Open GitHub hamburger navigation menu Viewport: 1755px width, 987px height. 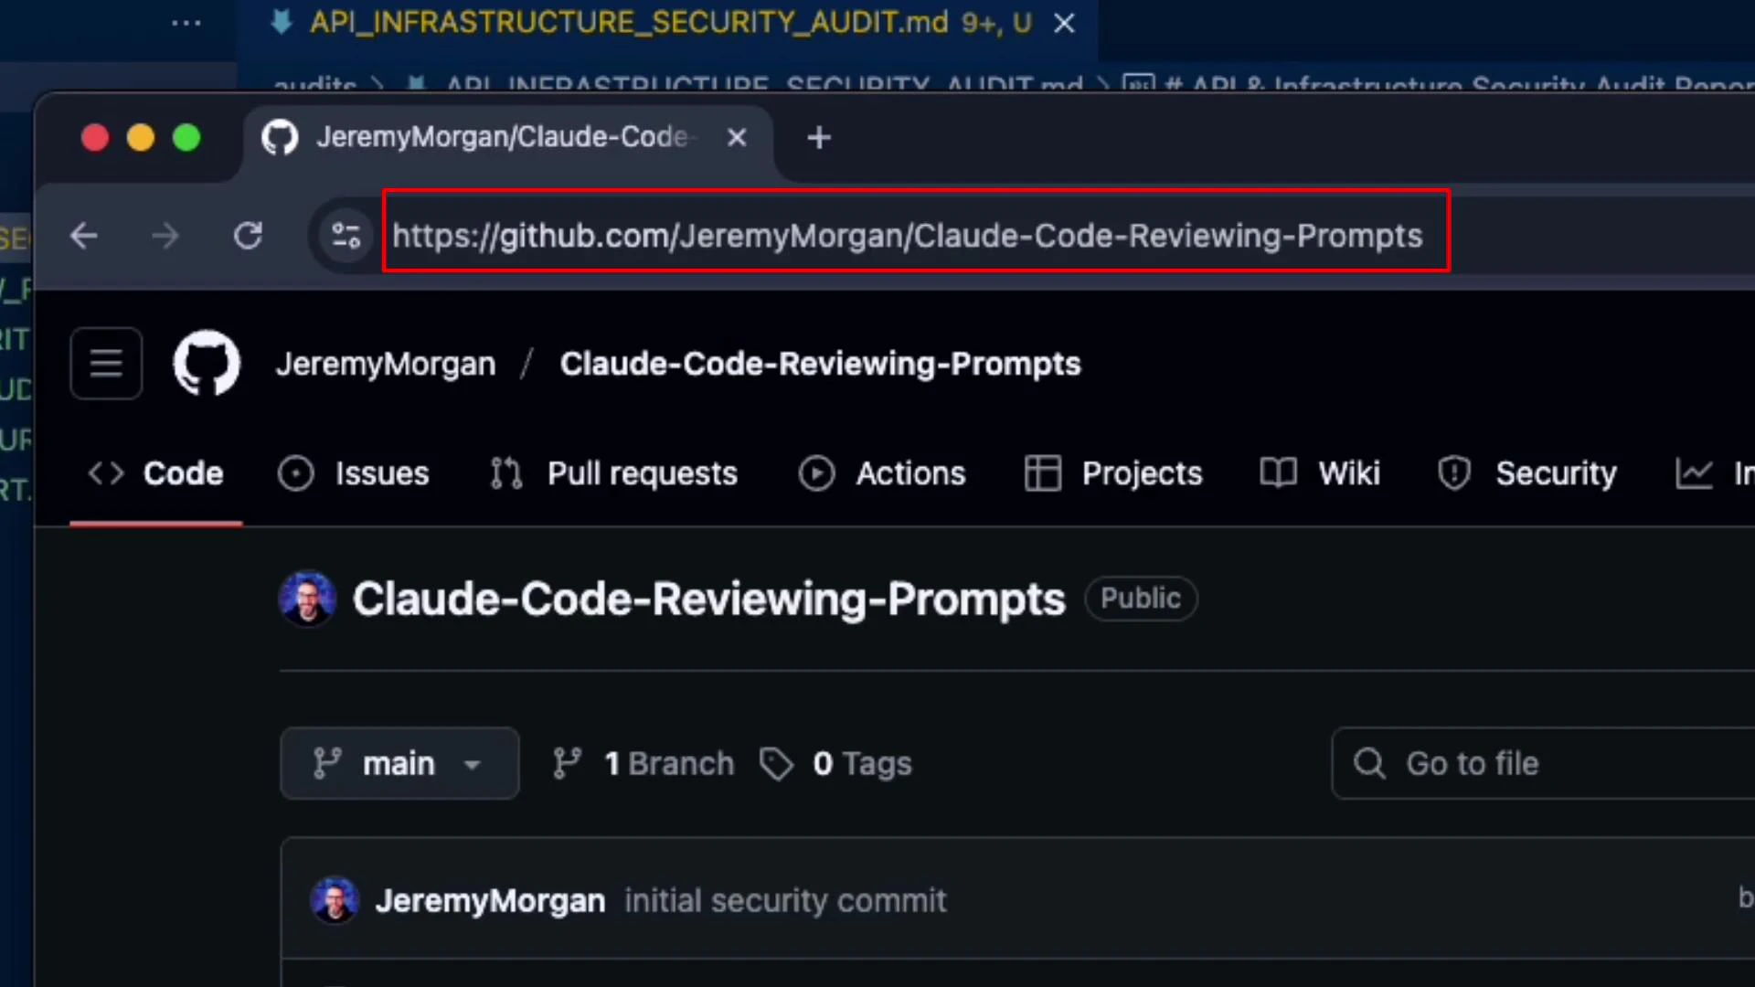pos(106,364)
